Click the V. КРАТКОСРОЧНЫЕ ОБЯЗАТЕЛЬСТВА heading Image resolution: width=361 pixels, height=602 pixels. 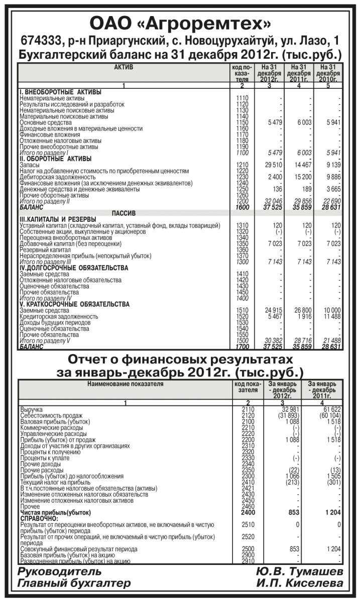click(75, 305)
